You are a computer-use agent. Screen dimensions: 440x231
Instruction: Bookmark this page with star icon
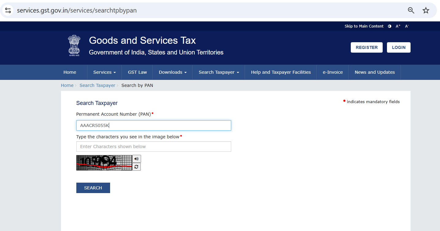pos(426,10)
